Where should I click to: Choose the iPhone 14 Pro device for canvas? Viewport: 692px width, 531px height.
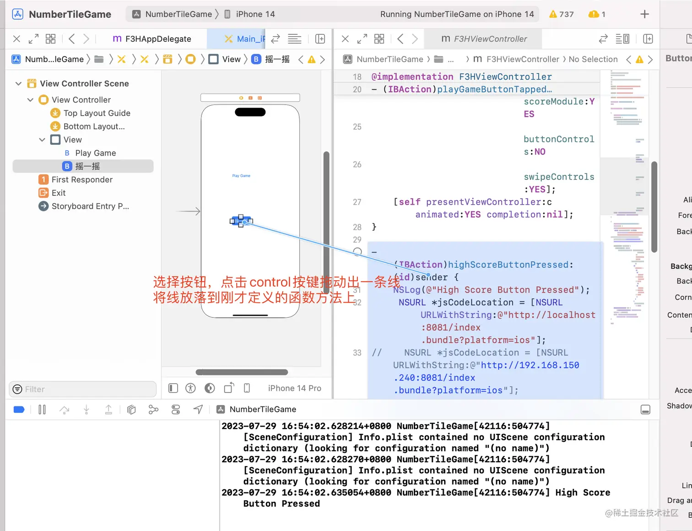(294, 388)
